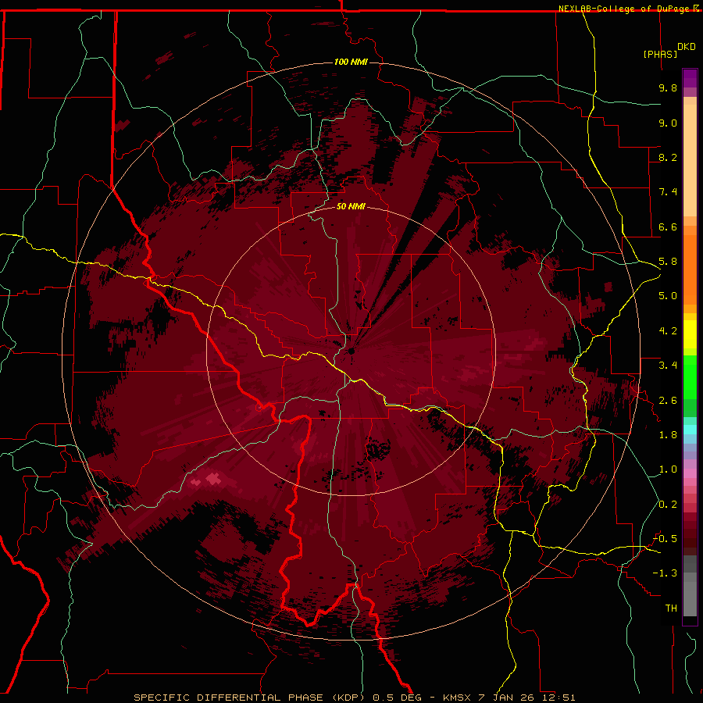Click the 1.0 scale value
The image size is (703, 703).
click(668, 469)
